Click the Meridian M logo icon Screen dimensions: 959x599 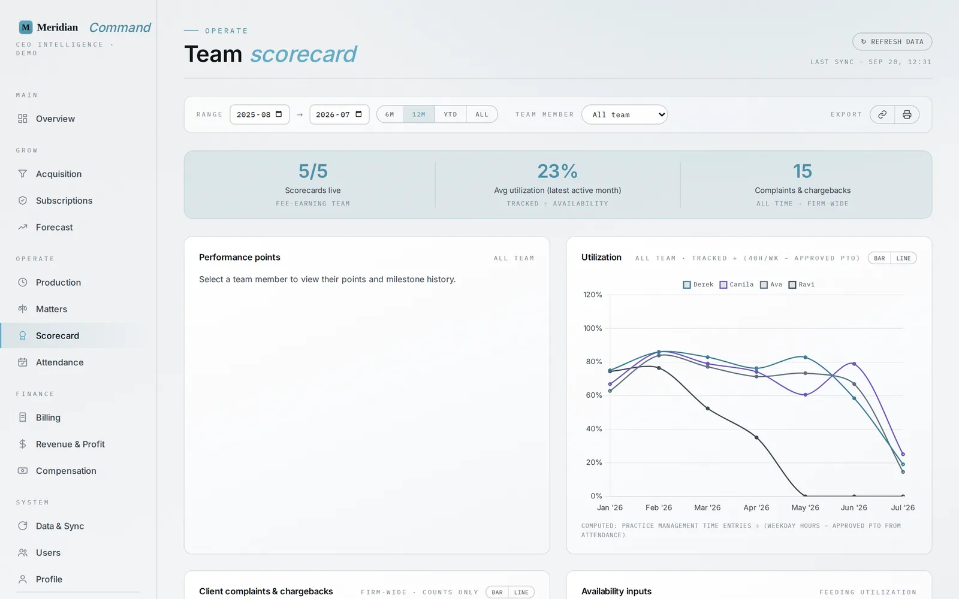click(26, 27)
